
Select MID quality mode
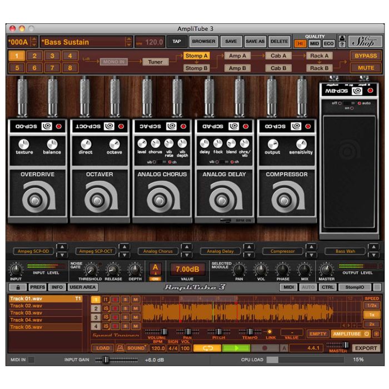pos(315,44)
